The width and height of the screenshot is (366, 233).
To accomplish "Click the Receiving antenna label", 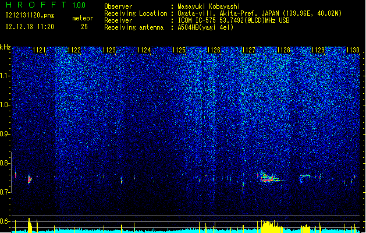I will coord(134,27).
